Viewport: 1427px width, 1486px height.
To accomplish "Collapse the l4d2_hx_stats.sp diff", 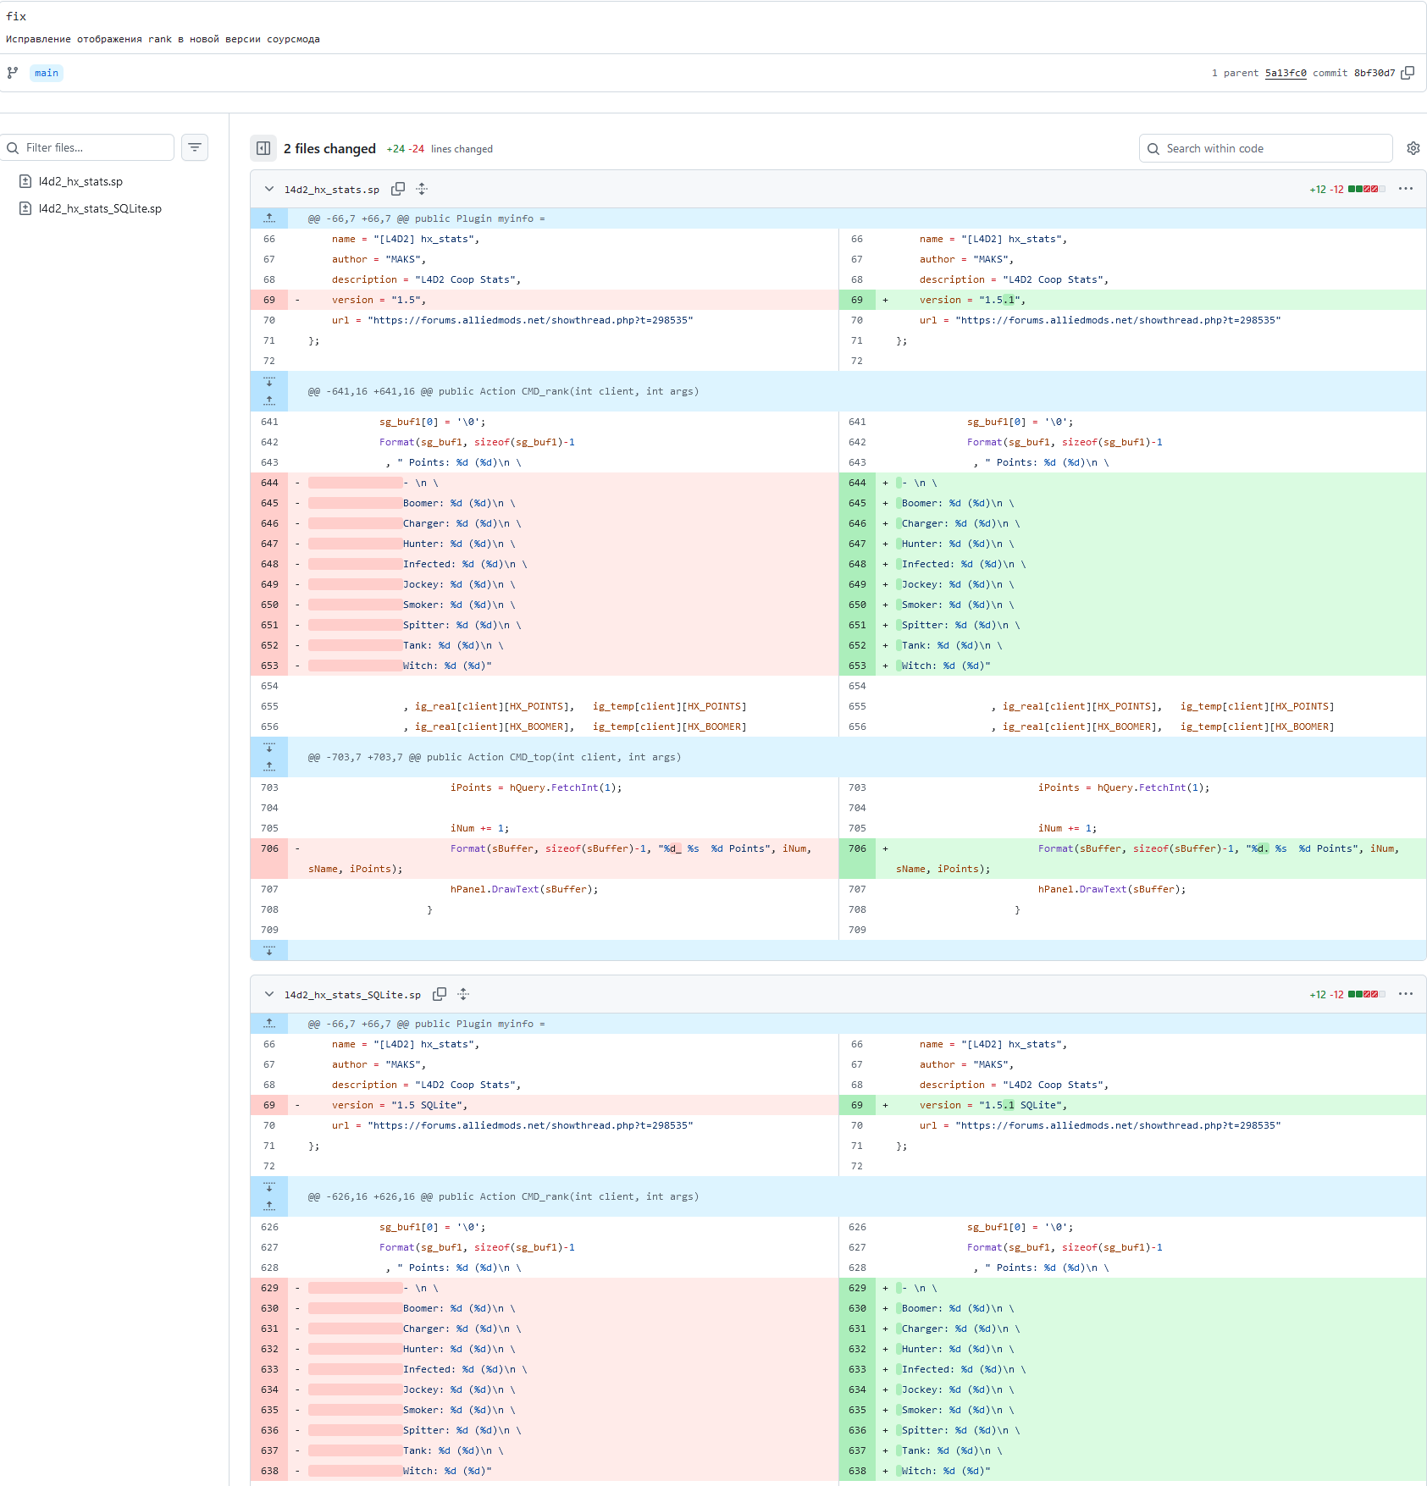I will coord(269,189).
